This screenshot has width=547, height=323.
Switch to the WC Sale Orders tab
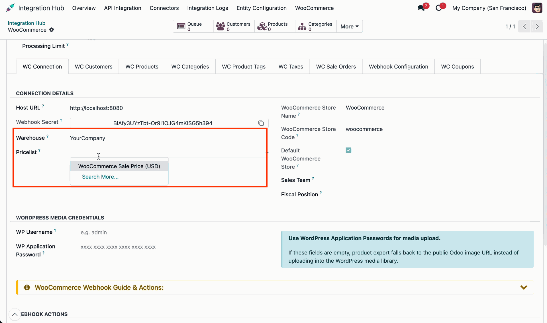click(336, 67)
